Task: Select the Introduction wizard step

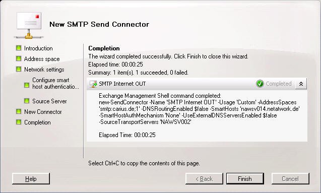Action: pyautogui.click(x=38, y=48)
